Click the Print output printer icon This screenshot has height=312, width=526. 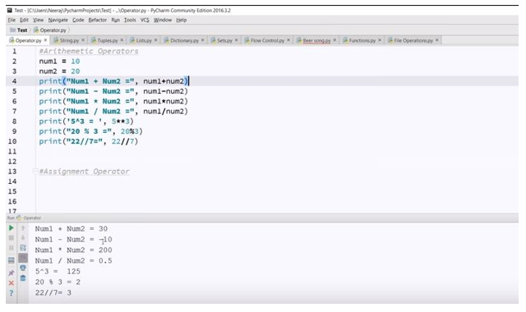click(23, 268)
